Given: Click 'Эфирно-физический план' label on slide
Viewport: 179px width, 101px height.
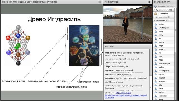Looking at the screenshot, I should (71, 87).
